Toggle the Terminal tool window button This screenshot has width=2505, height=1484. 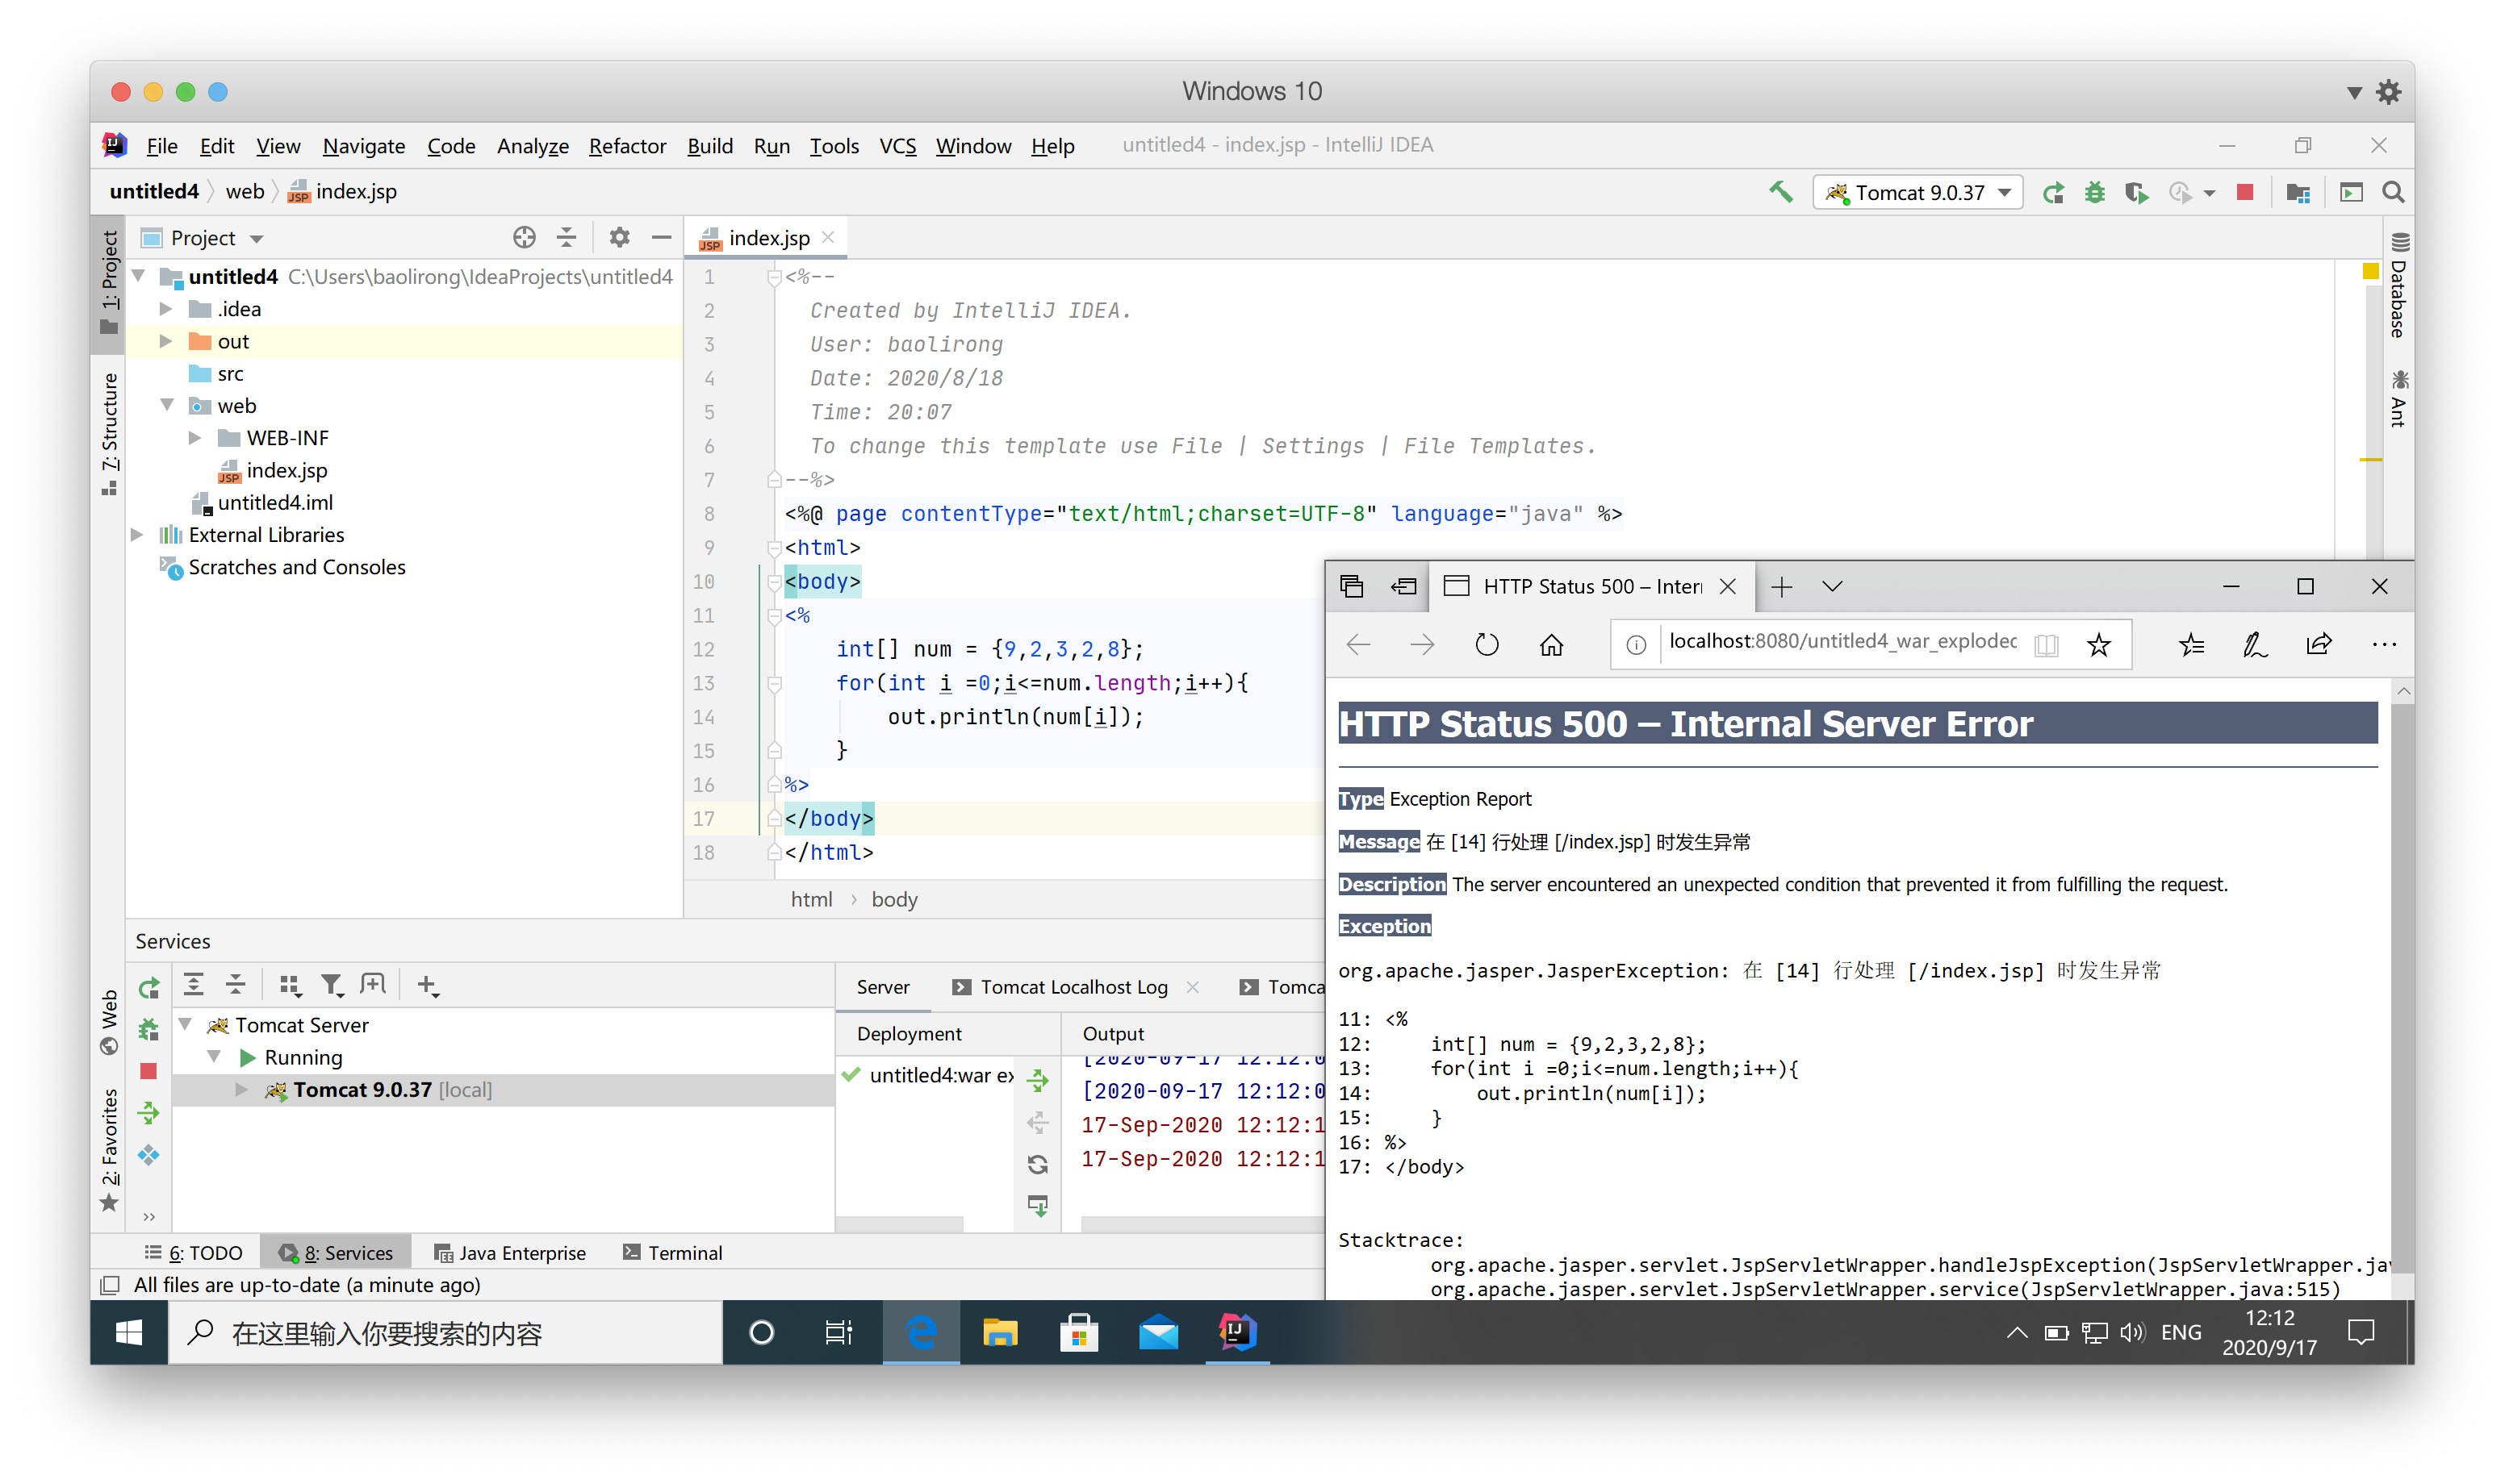pyautogui.click(x=672, y=1253)
